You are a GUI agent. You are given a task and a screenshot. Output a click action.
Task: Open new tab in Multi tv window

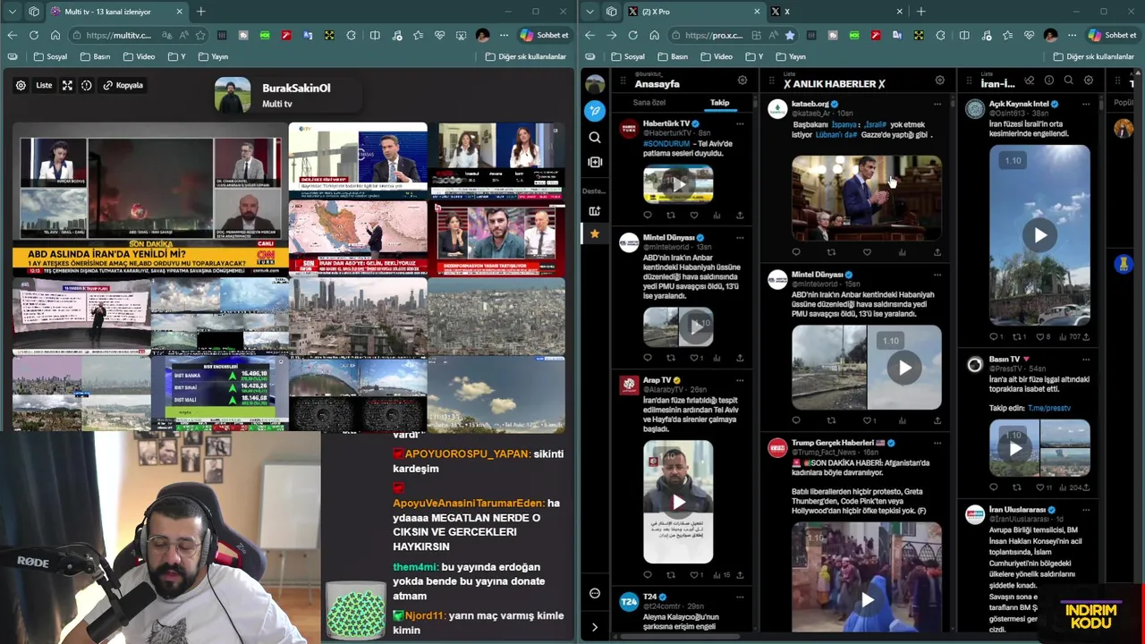tap(200, 12)
